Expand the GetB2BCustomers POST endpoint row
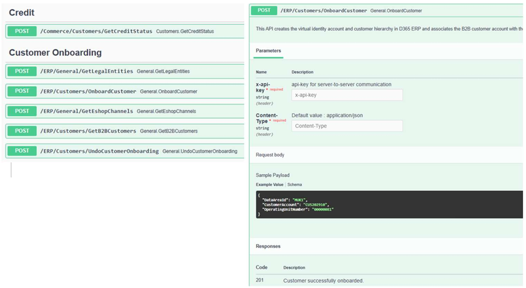This screenshot has width=526, height=288. coord(125,131)
